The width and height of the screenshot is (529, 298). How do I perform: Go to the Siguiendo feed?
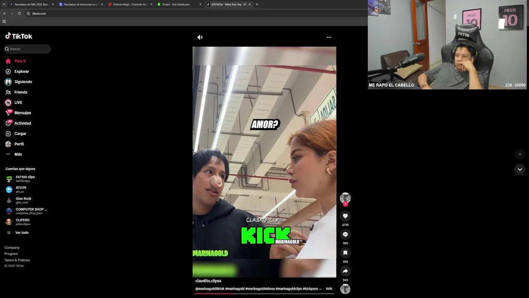pyautogui.click(x=19, y=82)
